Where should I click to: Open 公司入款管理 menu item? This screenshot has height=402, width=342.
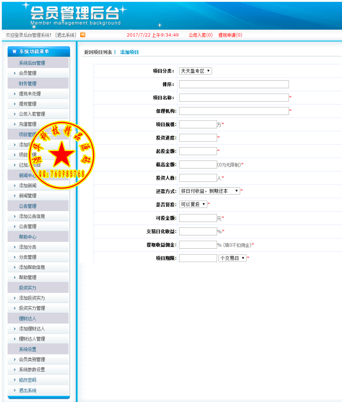(x=32, y=114)
